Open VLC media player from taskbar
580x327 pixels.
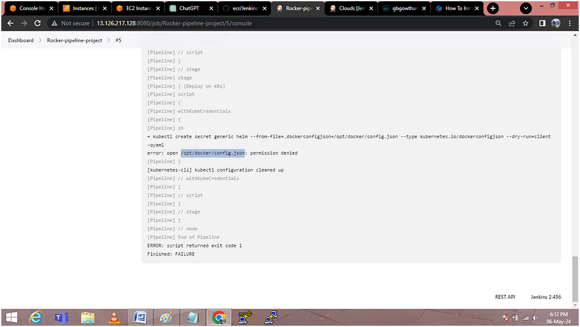click(x=114, y=317)
